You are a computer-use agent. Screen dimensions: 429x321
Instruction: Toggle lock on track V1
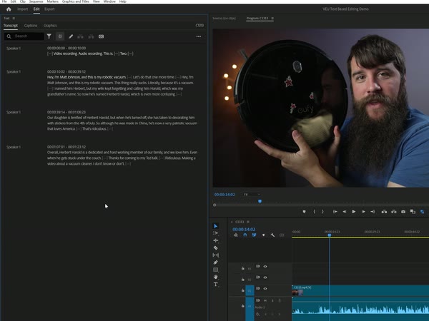click(242, 290)
